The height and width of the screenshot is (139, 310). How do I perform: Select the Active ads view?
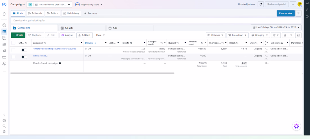point(35,13)
